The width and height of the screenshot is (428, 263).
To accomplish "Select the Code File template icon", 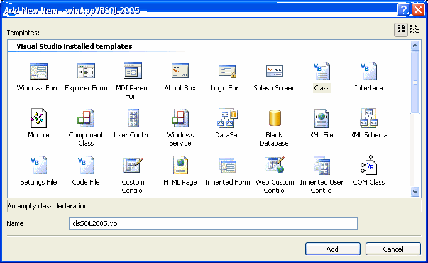I will [x=86, y=165].
